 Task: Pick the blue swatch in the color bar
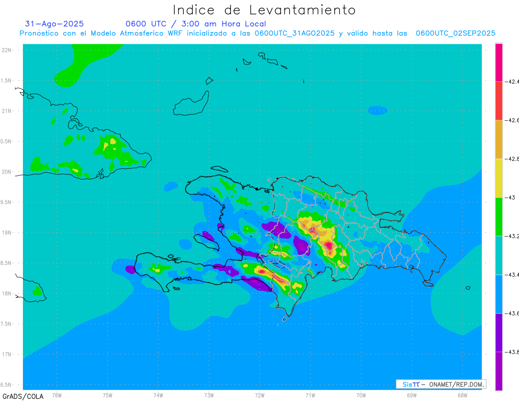499,294
